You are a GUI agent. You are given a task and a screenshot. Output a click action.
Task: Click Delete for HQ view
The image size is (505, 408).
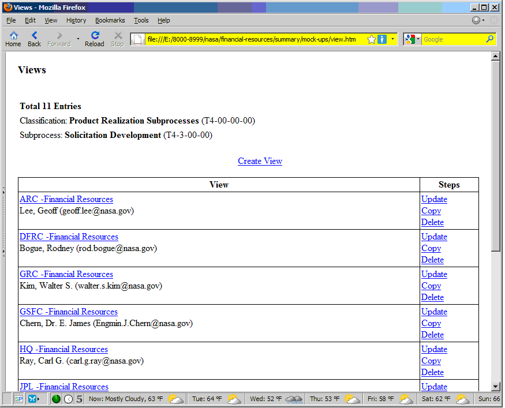432,372
